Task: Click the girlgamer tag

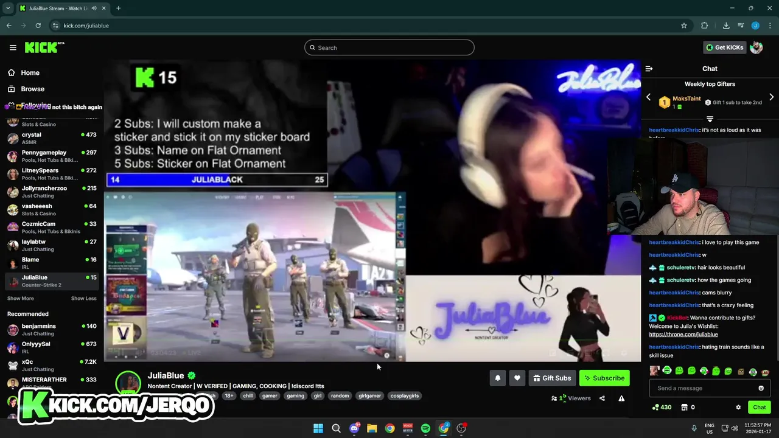Action: 369,395
